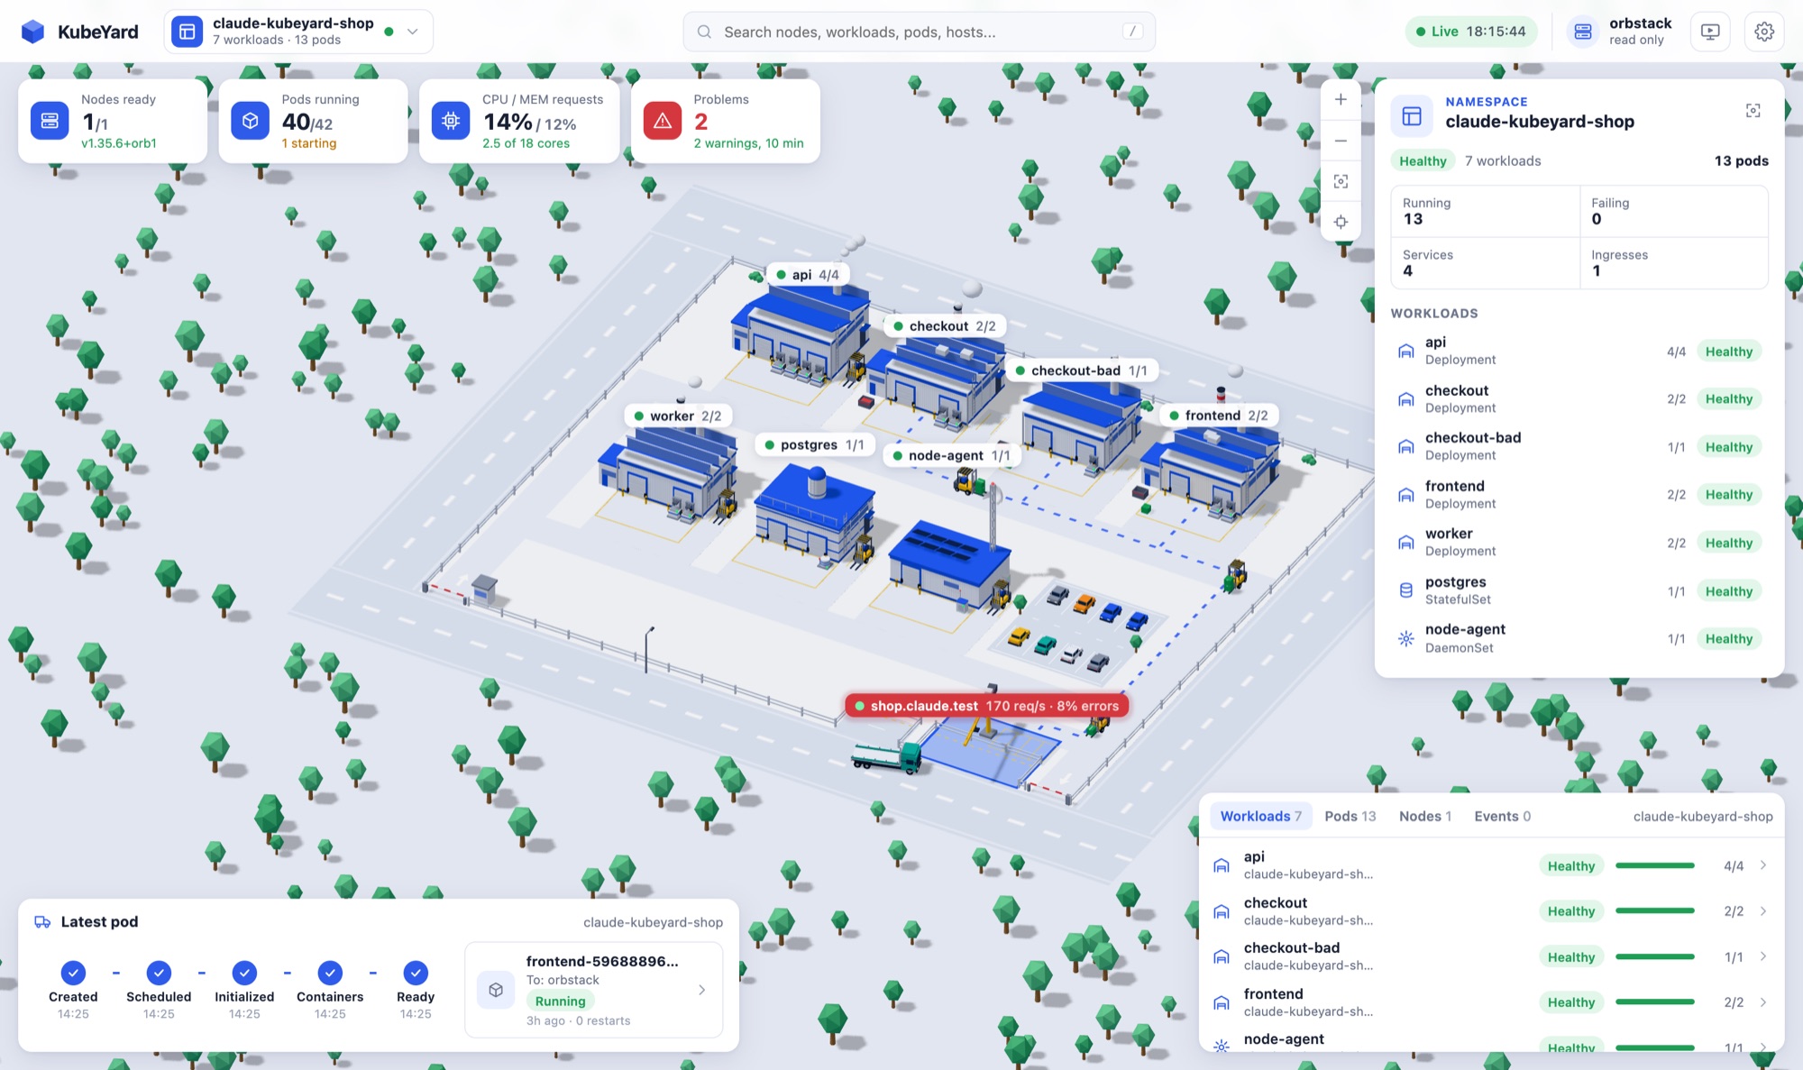Click the Nodes ready server icon
This screenshot has width=1803, height=1070.
point(50,121)
